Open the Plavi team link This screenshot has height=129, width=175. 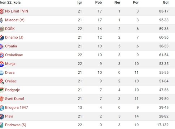pos(9,116)
